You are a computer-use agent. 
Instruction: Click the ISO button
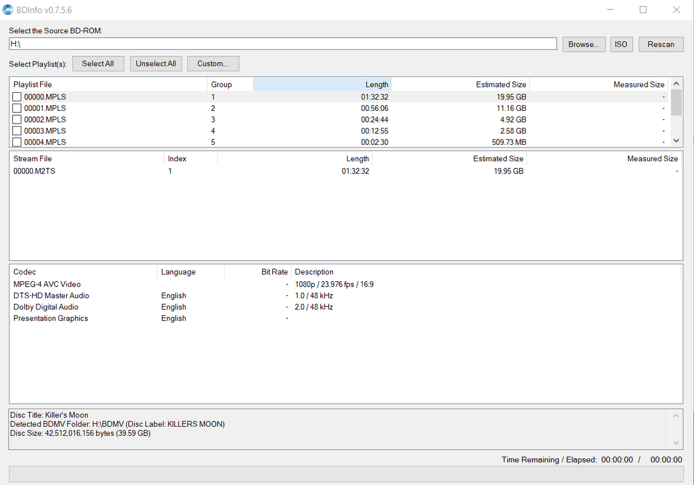[x=621, y=44]
